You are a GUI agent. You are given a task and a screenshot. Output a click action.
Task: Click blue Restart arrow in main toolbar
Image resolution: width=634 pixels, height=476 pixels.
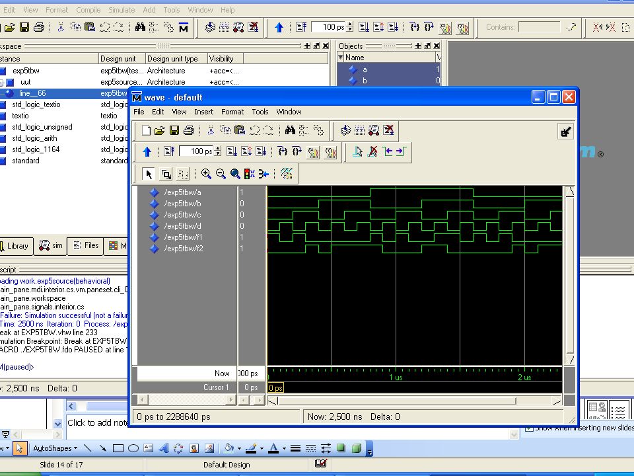(279, 28)
